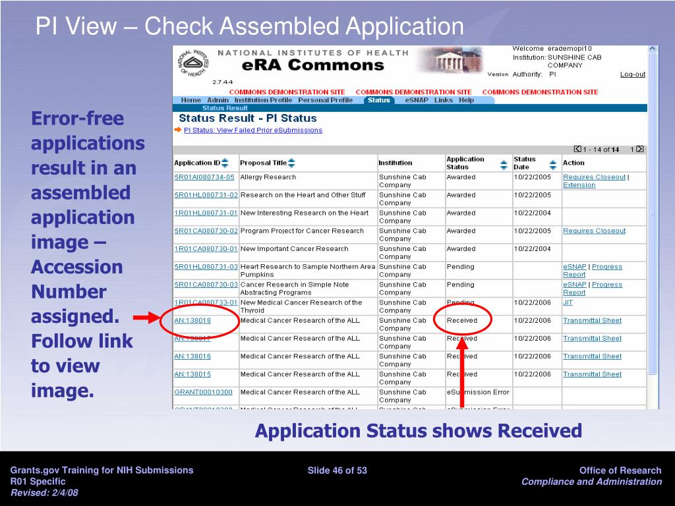The width and height of the screenshot is (675, 506).
Task: Open Transmittal Sheet for AN:138015
Action: click(593, 374)
